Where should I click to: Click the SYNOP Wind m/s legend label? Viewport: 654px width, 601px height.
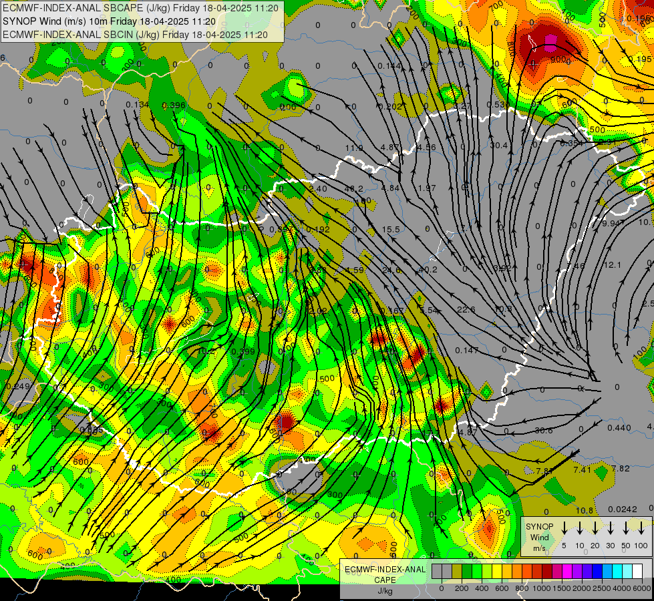click(539, 537)
